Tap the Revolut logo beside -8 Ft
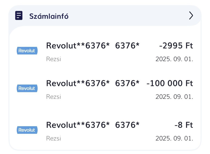The image size is (210, 154). (x=27, y=130)
